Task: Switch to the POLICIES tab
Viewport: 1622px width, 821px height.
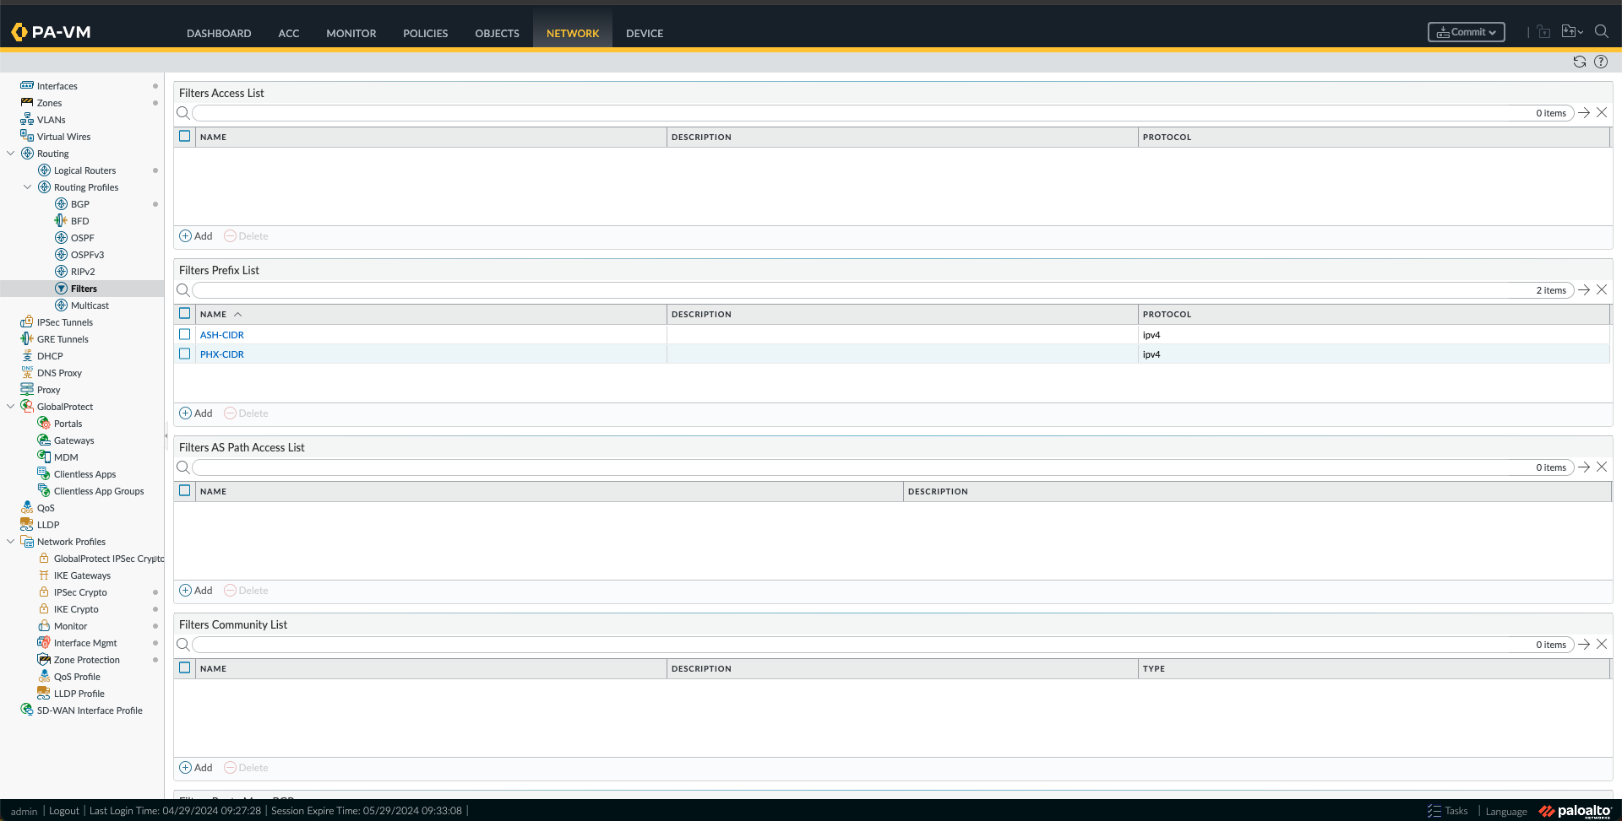Action: coord(425,33)
